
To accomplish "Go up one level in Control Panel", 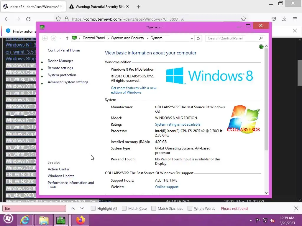I will tap(67, 38).
